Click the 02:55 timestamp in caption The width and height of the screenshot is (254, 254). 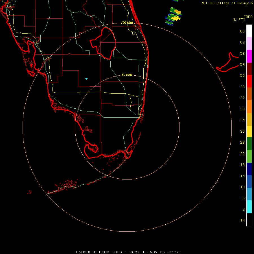(x=174, y=252)
